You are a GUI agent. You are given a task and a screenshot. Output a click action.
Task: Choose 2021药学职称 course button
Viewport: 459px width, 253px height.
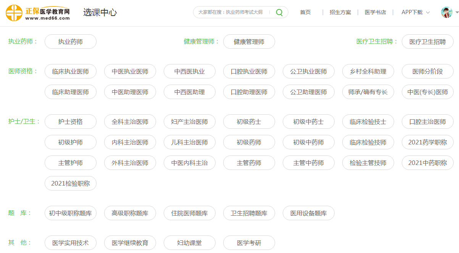click(427, 142)
